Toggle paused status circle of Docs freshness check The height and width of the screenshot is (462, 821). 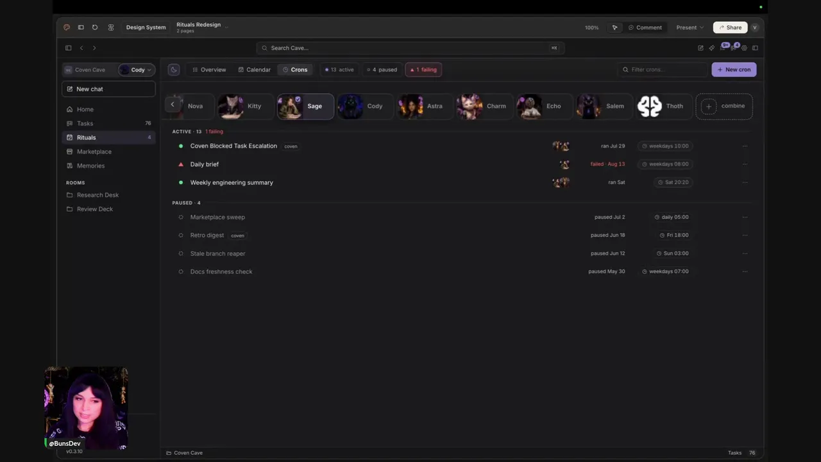[x=181, y=271]
